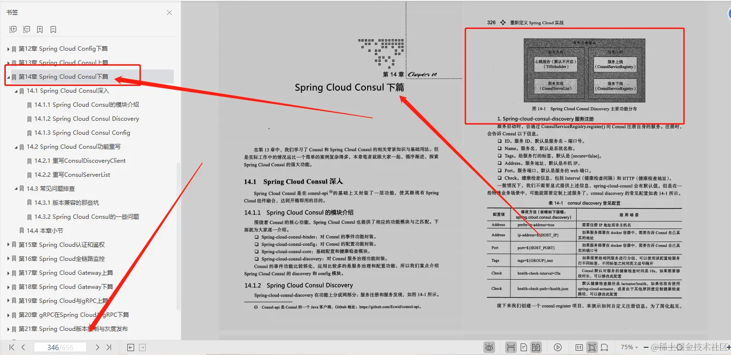731x355 pixels.
Task: Open bookmark 14.2.1 重写ConsulDiscoveryClient
Action: click(x=79, y=160)
